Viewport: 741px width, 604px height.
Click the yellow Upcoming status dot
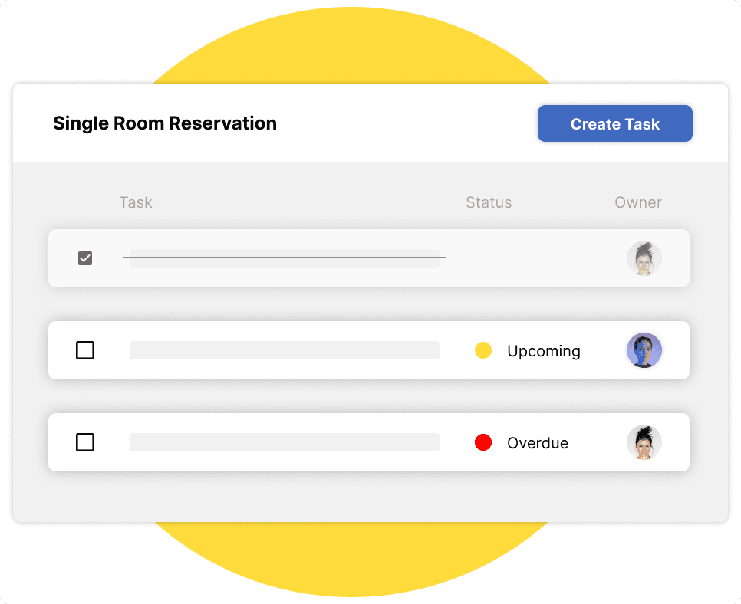[483, 350]
